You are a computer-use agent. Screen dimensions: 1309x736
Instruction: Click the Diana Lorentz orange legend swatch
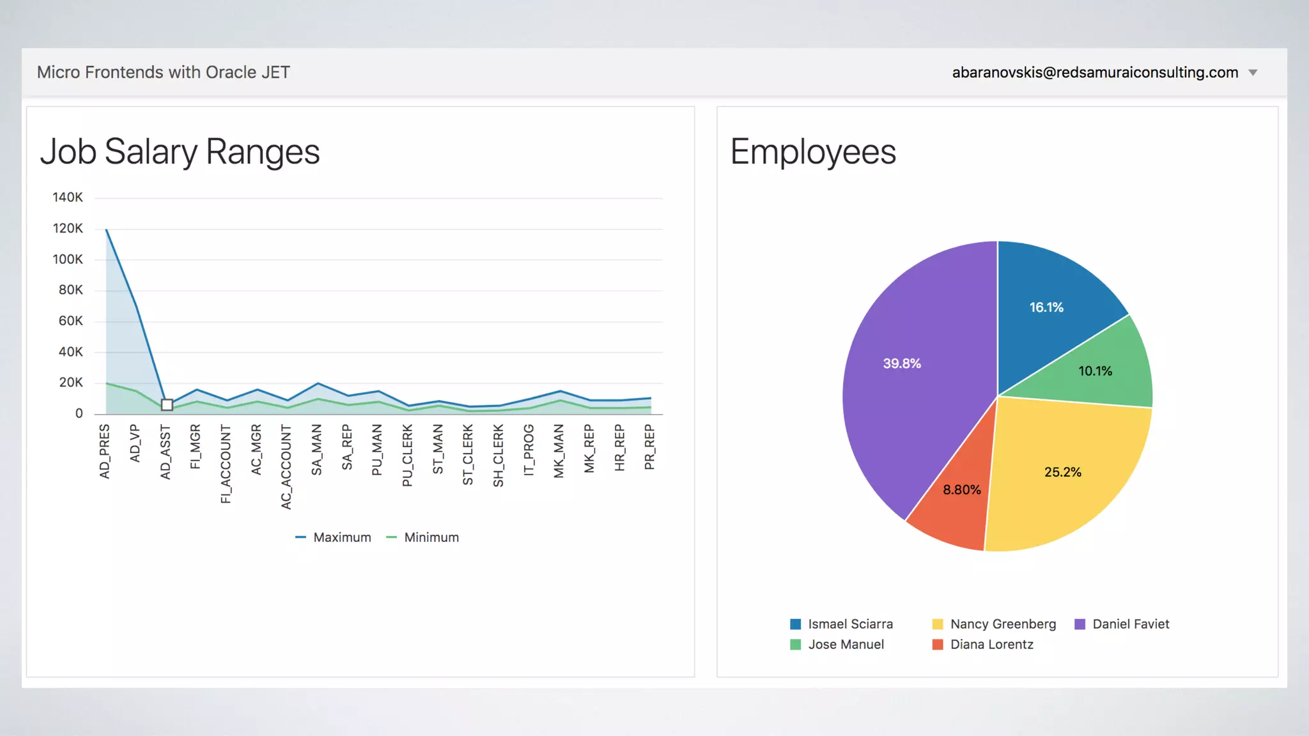(x=938, y=645)
